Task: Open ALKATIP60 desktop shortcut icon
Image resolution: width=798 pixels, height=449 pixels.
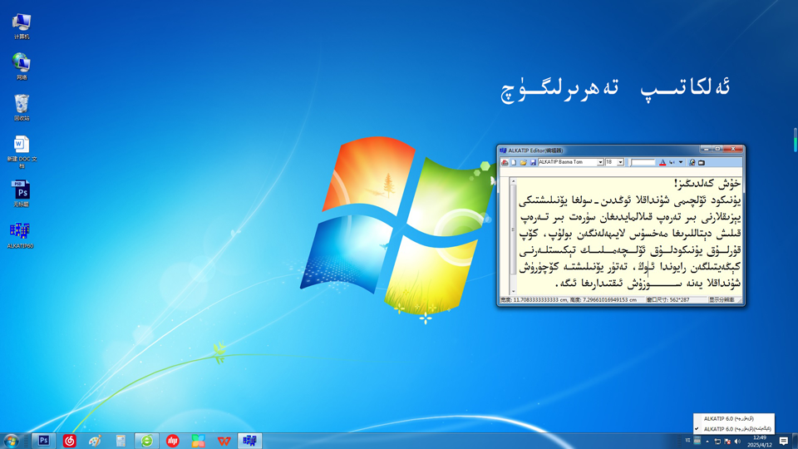Action: [x=20, y=231]
